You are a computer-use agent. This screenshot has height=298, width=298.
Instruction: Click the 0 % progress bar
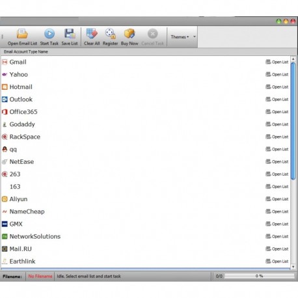click(x=259, y=276)
